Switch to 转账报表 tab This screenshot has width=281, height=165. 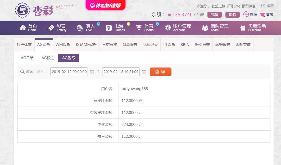pos(223,45)
